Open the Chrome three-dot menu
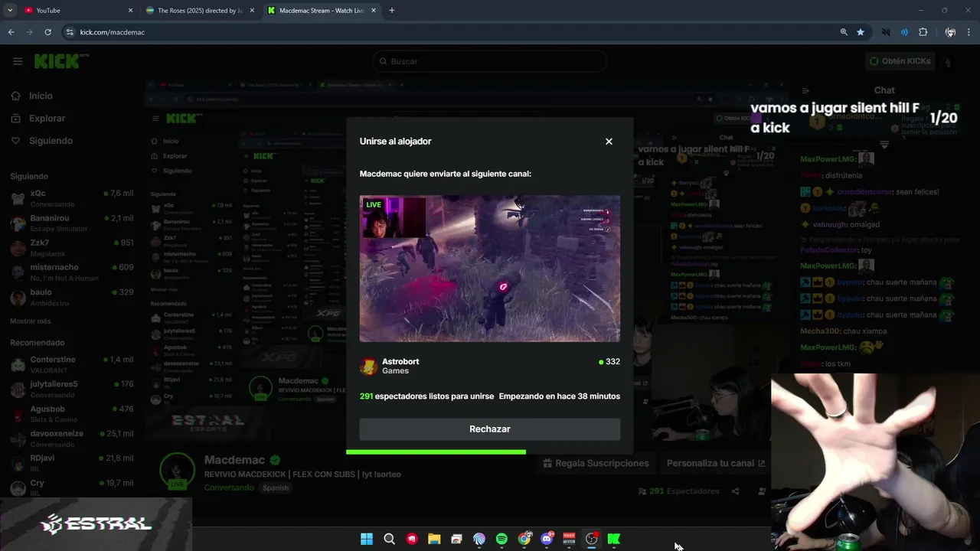 click(969, 32)
